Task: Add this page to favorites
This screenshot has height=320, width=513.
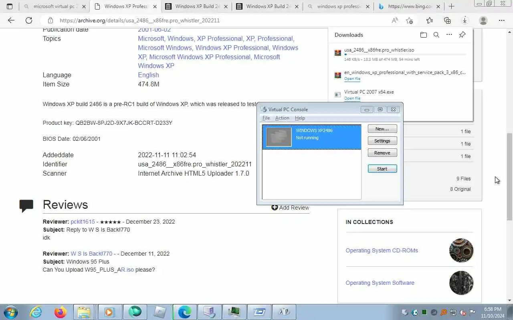Action: tap(409, 20)
